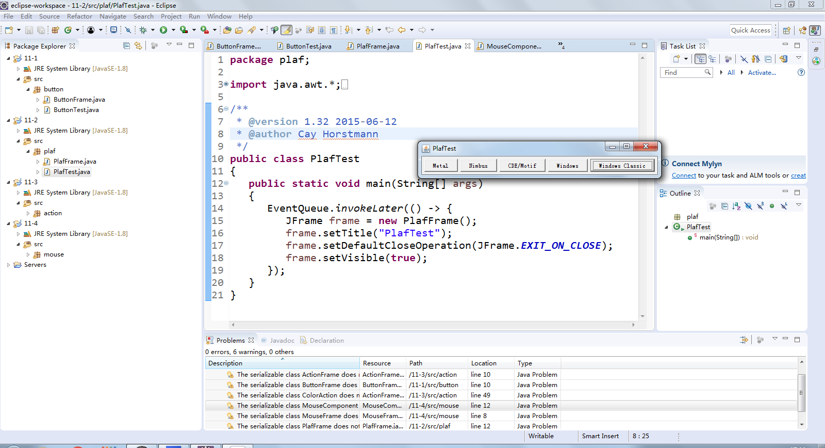Screen dimensions: 825x448
Task: Open the Run button dropdown arrow
Action: tap(173, 30)
